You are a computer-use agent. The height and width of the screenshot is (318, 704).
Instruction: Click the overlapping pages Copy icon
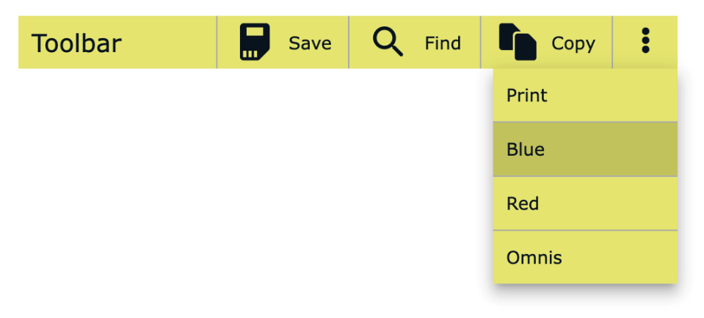point(518,42)
